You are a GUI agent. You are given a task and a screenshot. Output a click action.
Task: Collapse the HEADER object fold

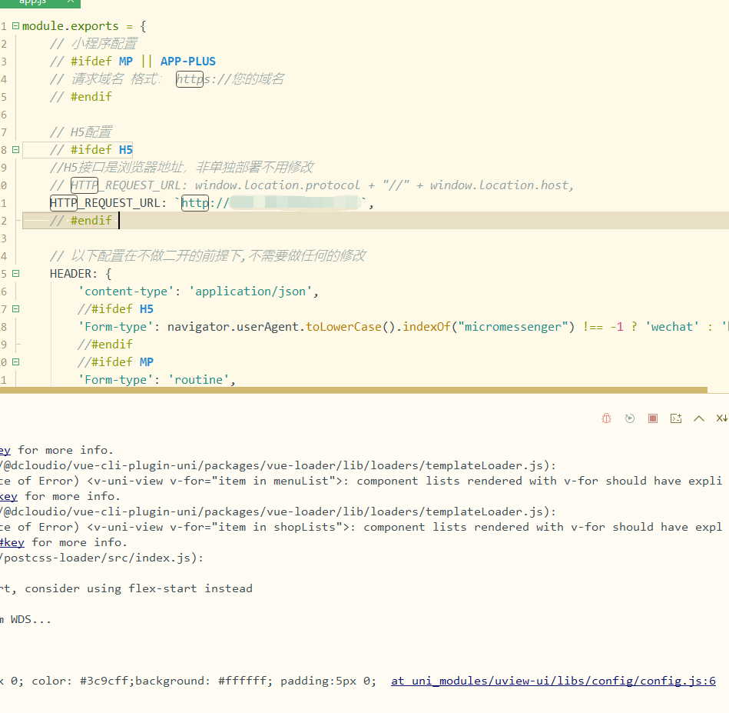pyautogui.click(x=16, y=274)
